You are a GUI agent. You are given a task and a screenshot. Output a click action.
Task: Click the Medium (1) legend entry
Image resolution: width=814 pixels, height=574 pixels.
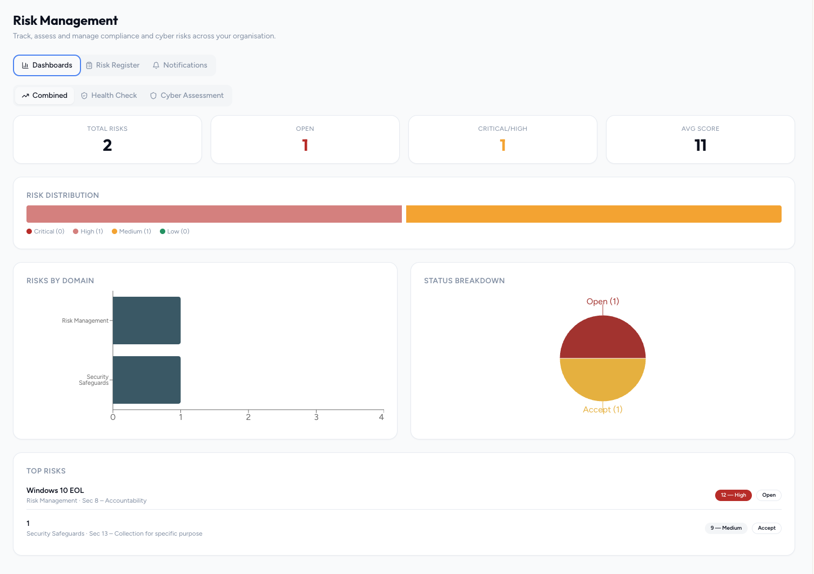point(131,231)
